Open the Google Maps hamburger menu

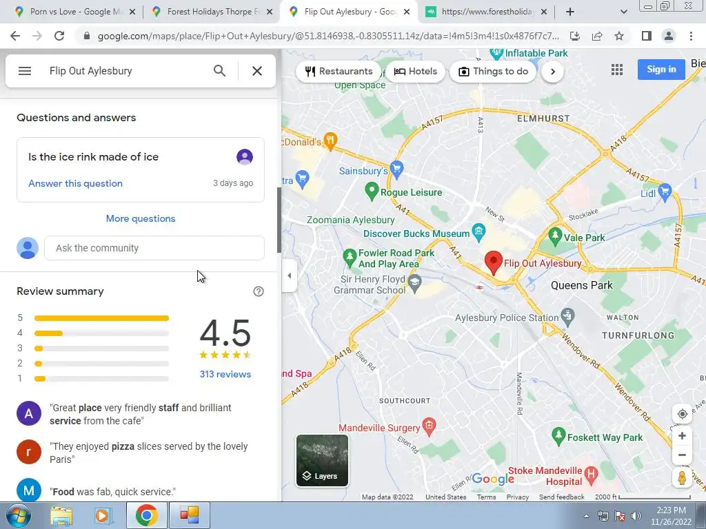(x=25, y=71)
